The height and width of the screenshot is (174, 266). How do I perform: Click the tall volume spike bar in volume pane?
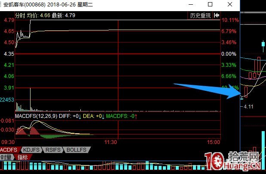31,99
